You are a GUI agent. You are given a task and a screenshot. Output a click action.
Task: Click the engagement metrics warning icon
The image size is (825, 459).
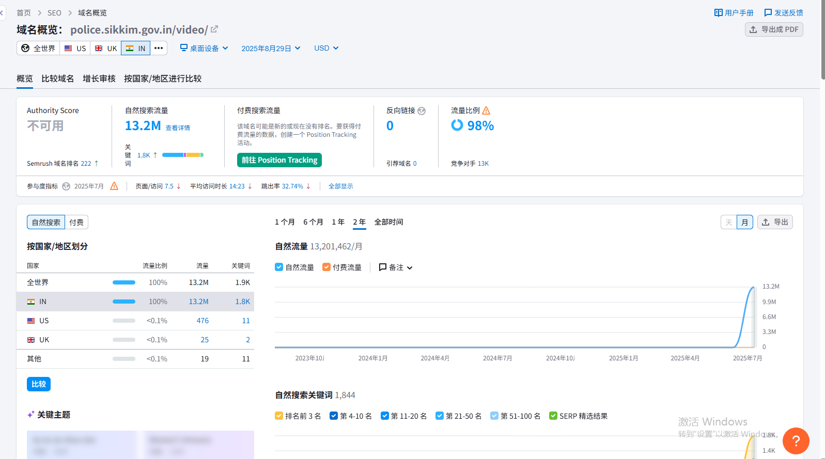click(x=114, y=186)
